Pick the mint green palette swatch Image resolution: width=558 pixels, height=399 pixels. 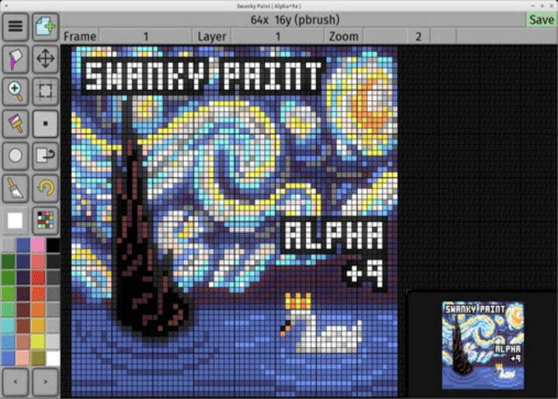tap(8, 310)
